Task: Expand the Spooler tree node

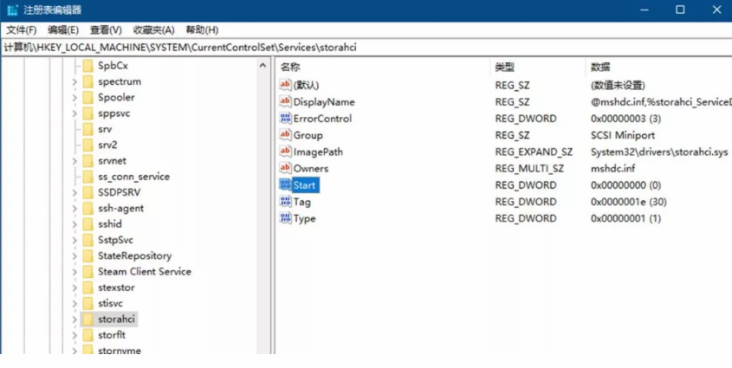Action: click(x=74, y=98)
